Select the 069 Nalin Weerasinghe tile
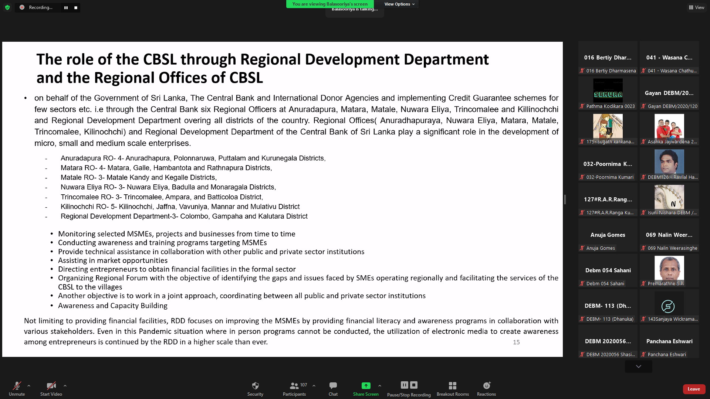Screen dimensions: 710x399 pyautogui.click(x=669, y=235)
